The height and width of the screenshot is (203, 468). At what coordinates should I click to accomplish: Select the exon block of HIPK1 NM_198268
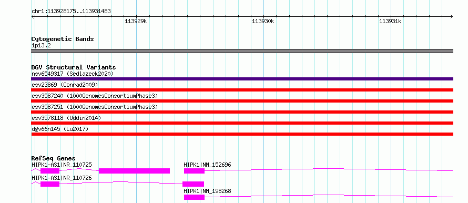click(195, 197)
